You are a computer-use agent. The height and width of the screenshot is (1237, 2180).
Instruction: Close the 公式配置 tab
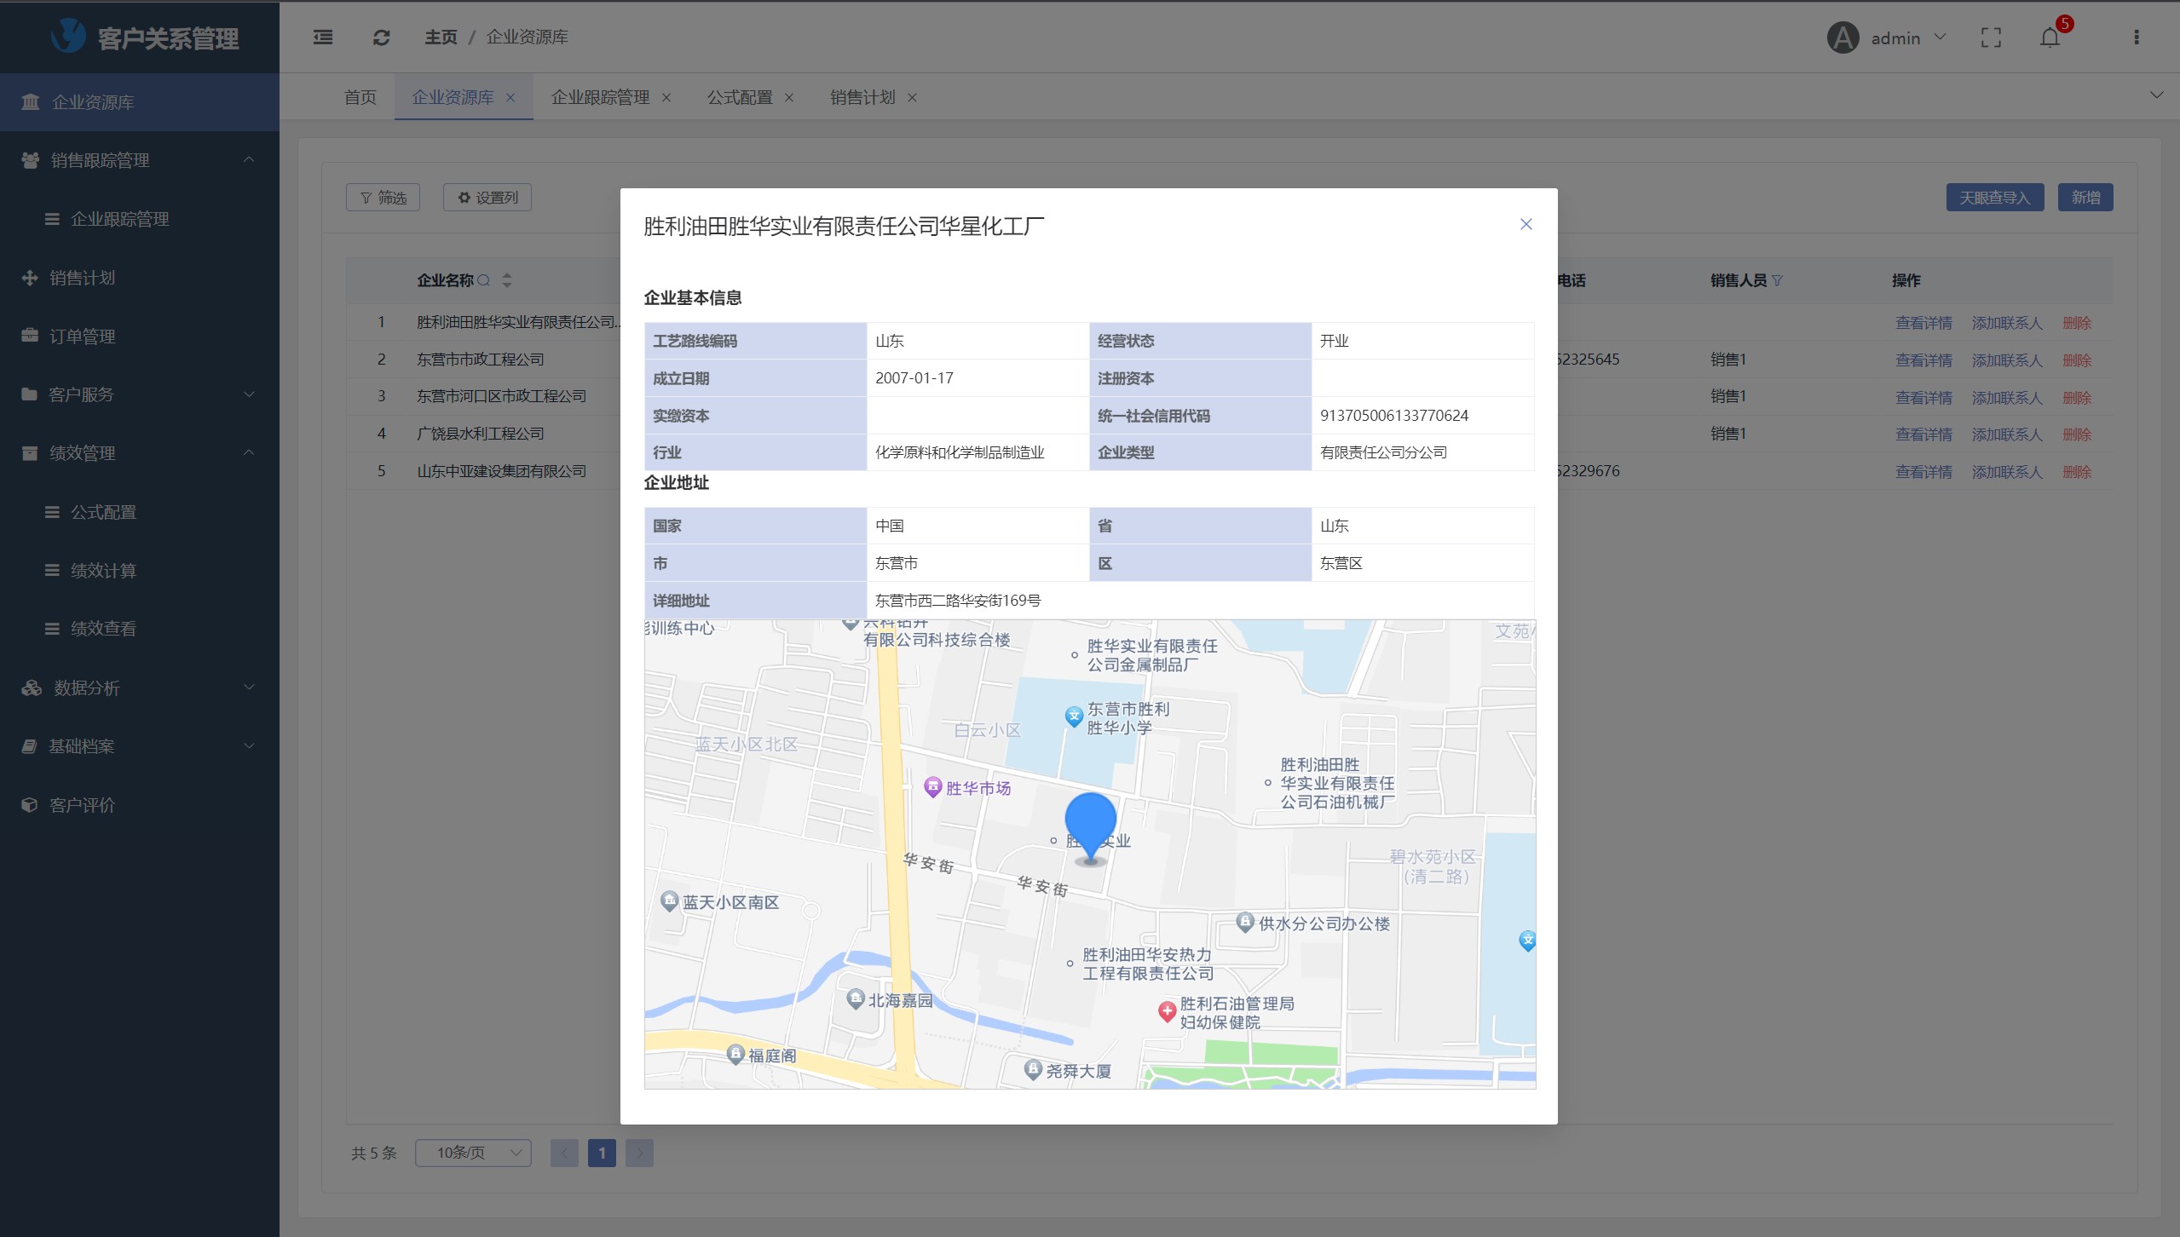pyautogui.click(x=789, y=98)
